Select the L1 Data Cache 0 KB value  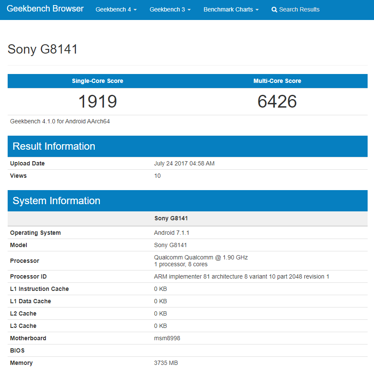(160, 301)
